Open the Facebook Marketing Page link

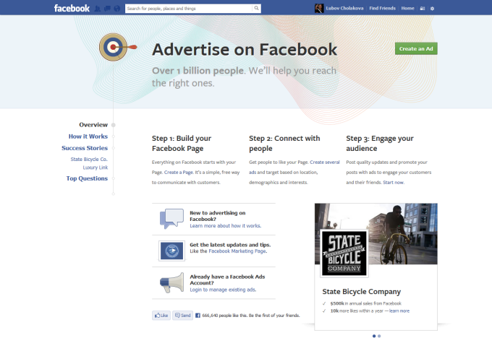(237, 251)
